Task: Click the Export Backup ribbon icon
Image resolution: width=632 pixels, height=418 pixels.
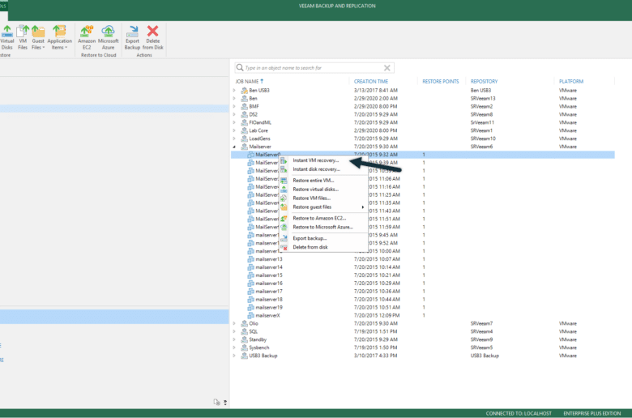Action: [x=132, y=31]
